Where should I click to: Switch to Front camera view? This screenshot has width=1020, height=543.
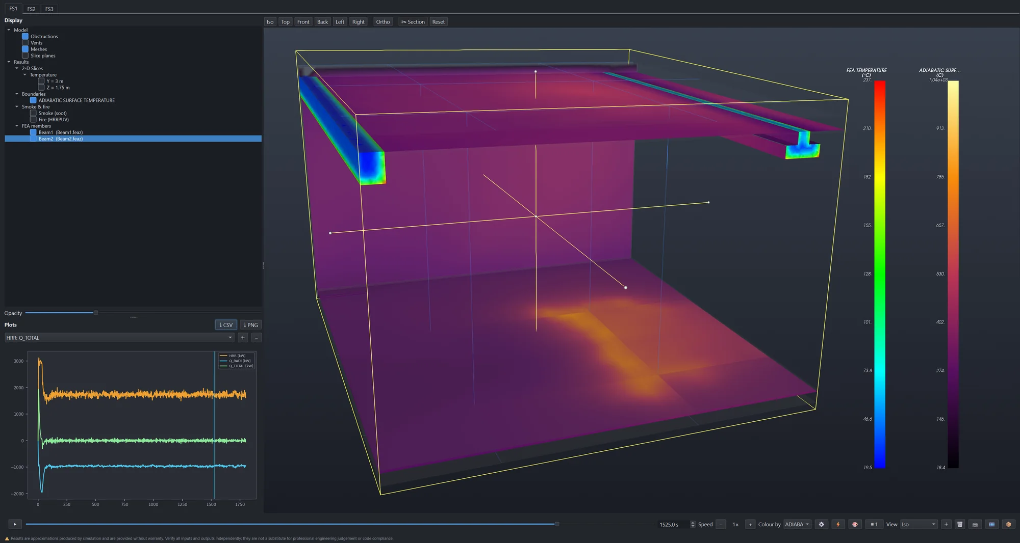tap(303, 22)
